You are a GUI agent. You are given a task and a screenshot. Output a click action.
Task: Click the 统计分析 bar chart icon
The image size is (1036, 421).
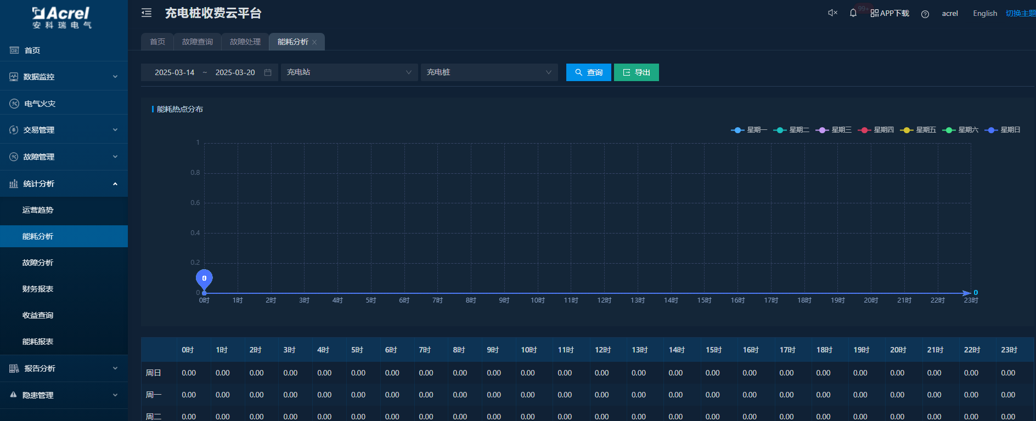pos(14,184)
